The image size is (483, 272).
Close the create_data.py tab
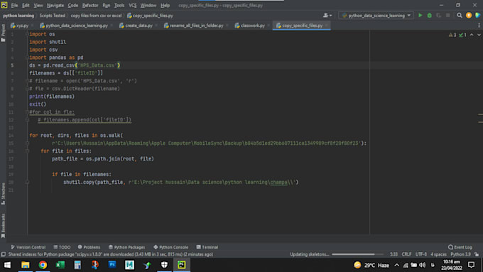click(x=156, y=26)
